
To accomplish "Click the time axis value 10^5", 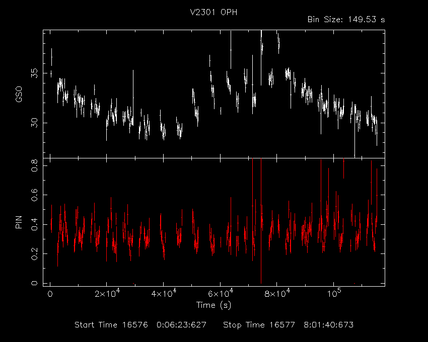I will click(334, 293).
